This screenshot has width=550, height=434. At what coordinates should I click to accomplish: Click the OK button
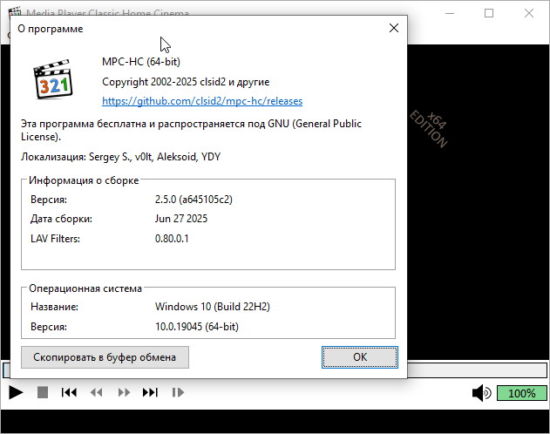tap(360, 357)
